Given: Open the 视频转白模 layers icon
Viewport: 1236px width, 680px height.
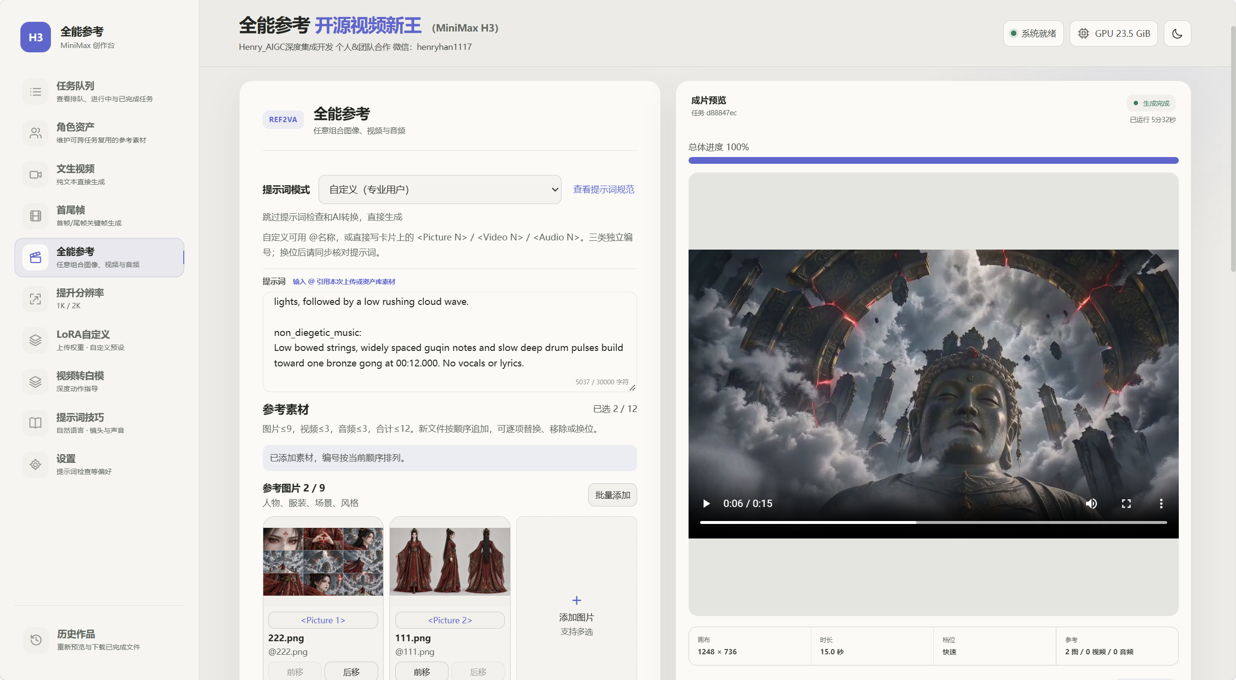Looking at the screenshot, I should point(35,381).
